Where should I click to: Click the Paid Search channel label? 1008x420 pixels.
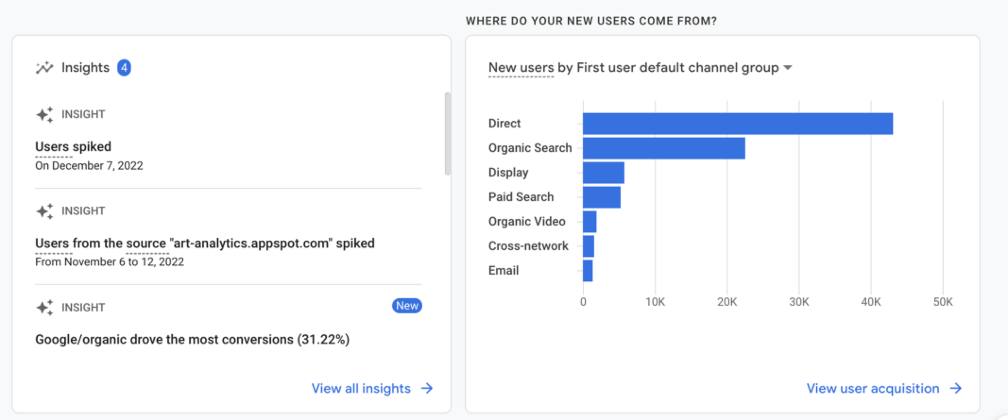point(521,196)
